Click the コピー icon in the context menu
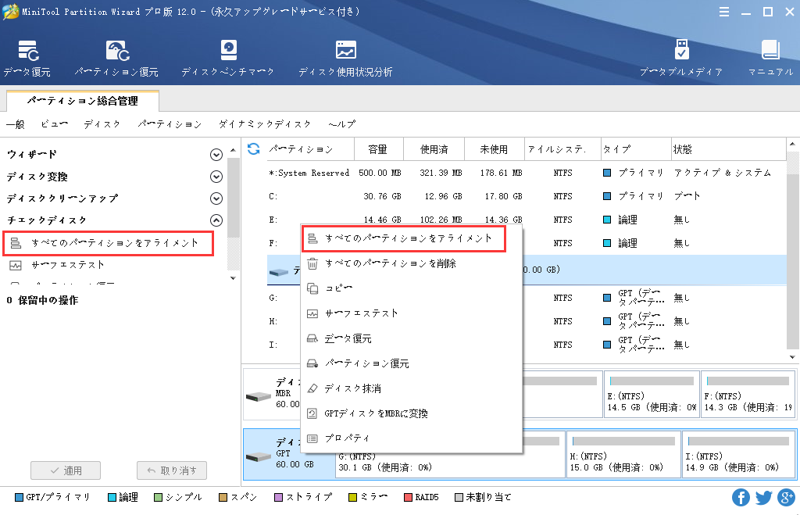 (x=312, y=288)
